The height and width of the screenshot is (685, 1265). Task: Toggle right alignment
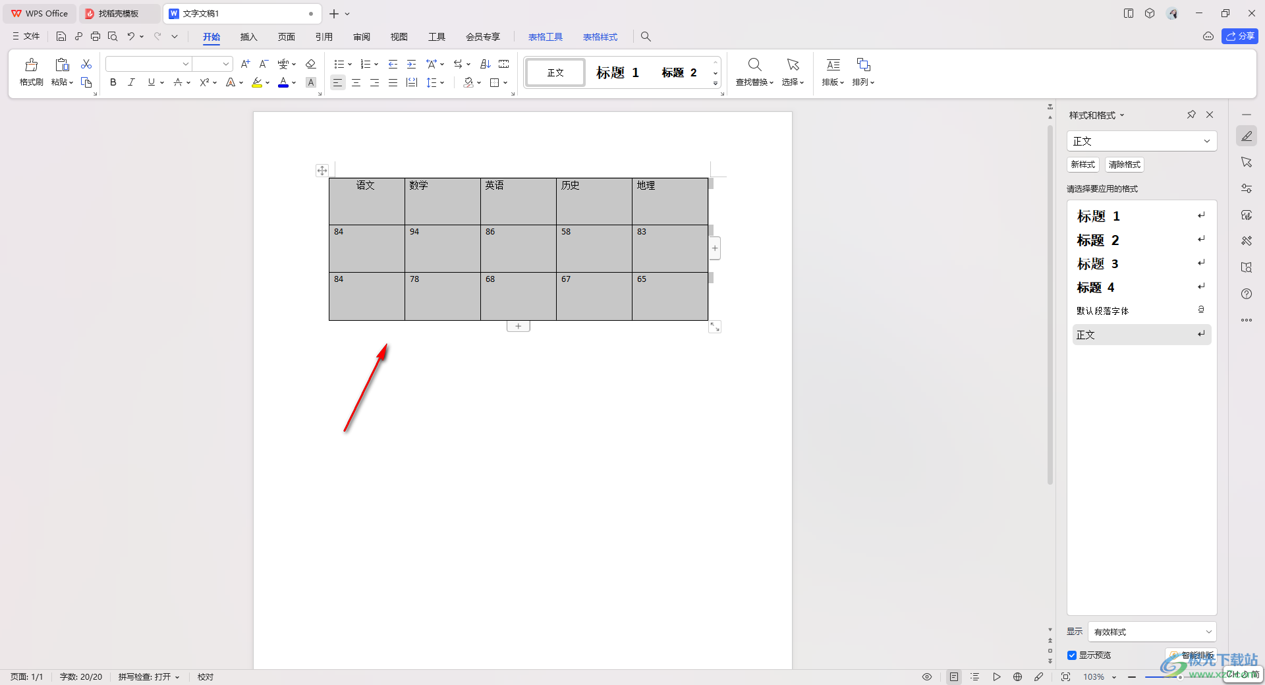click(x=374, y=82)
